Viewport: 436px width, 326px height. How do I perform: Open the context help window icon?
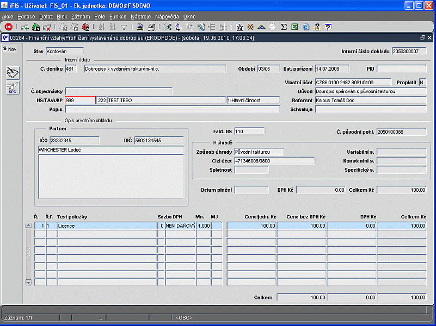coord(328,27)
